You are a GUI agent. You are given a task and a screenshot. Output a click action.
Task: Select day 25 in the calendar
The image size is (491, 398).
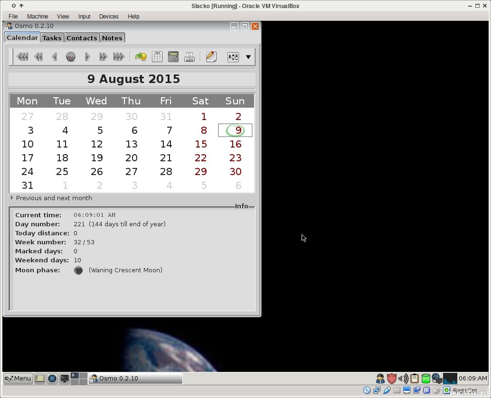(x=62, y=171)
